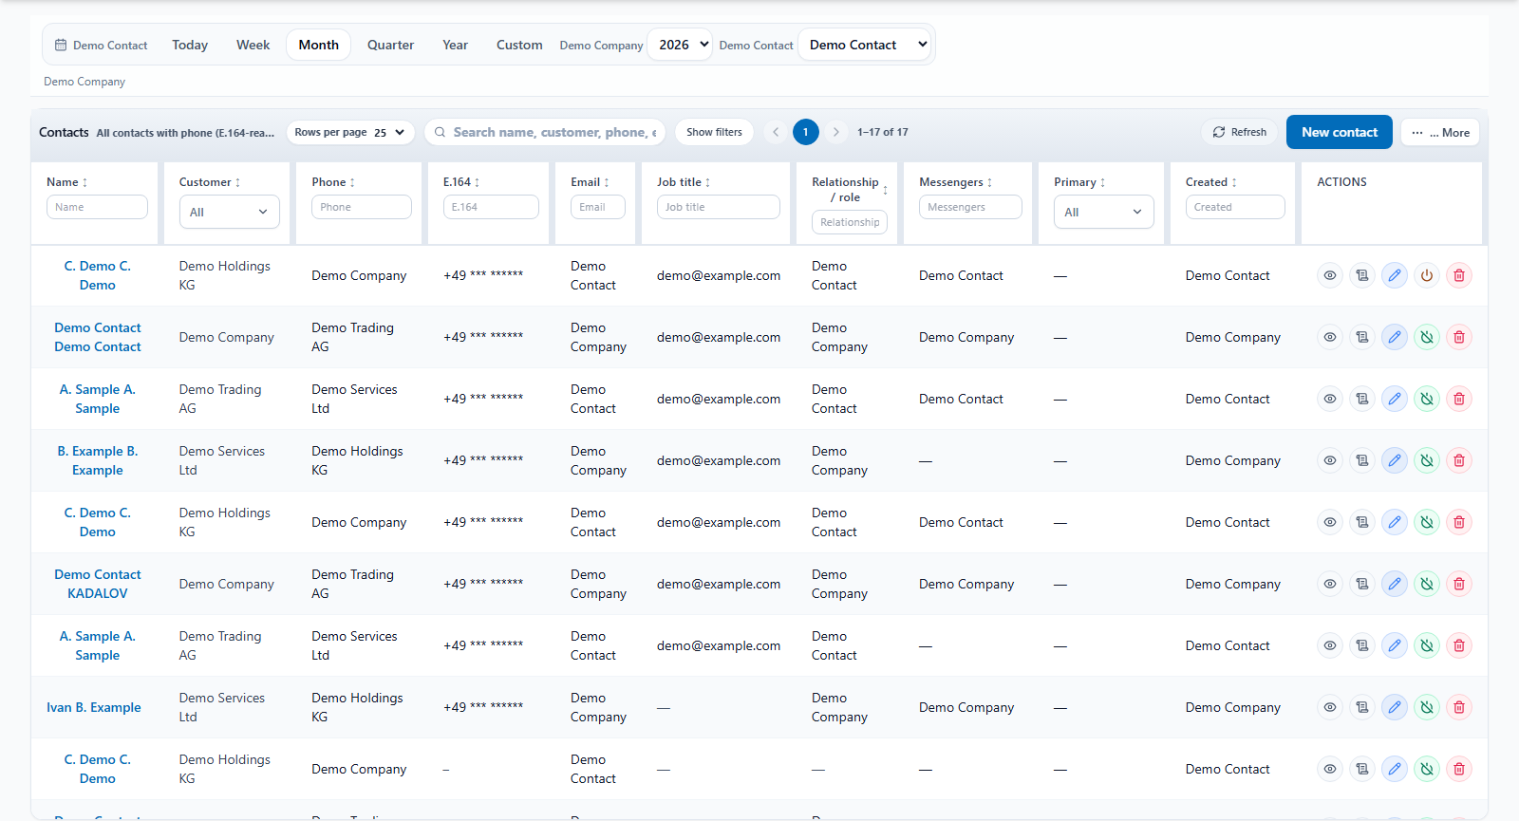1519x821 pixels.
Task: Click the Refresh button
Action: [x=1240, y=132]
